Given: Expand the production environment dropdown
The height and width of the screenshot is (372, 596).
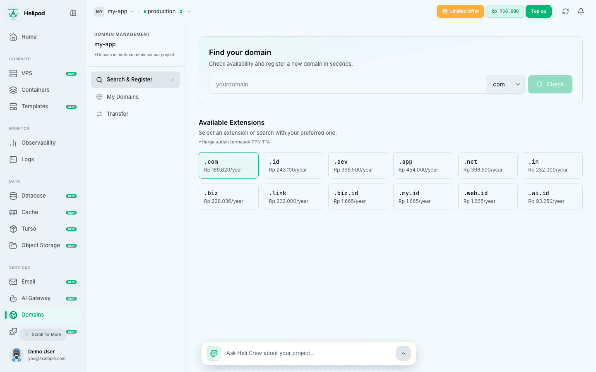Looking at the screenshot, I should pyautogui.click(x=167, y=12).
